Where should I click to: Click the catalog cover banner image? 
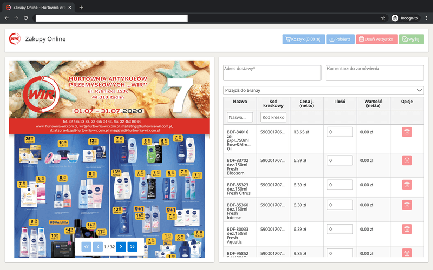click(x=109, y=97)
